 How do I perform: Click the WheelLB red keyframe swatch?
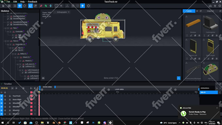pyautogui.click(x=31, y=110)
